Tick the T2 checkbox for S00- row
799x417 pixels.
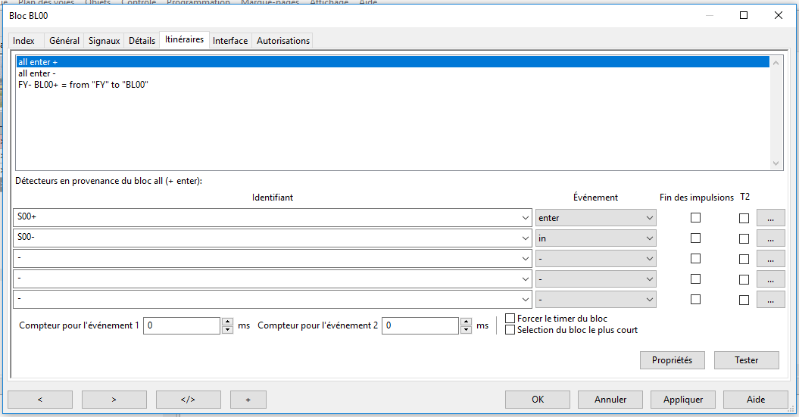coord(744,238)
